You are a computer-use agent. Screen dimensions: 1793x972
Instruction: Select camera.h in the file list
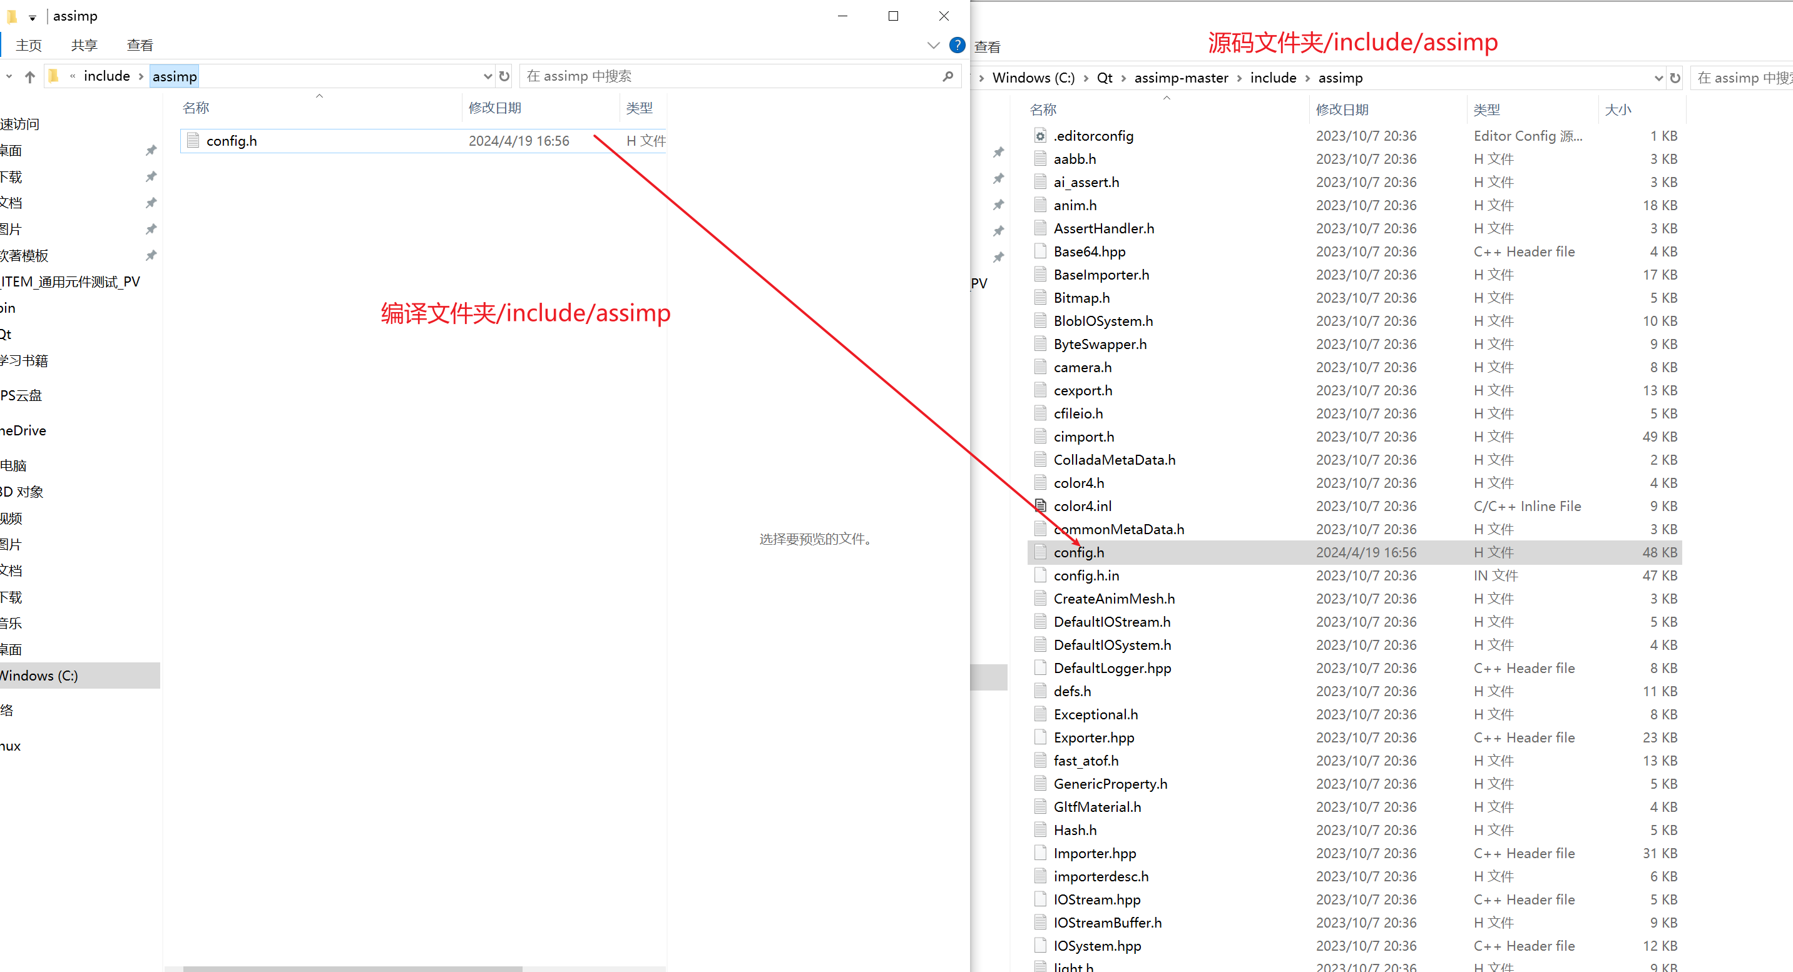coord(1354,367)
